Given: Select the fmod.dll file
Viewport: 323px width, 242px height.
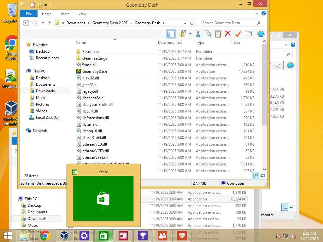Looking at the screenshot, I should pos(89,65).
